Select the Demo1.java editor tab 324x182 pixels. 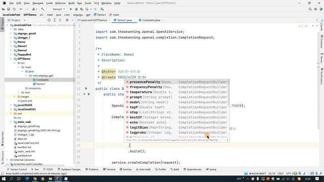tap(125, 20)
